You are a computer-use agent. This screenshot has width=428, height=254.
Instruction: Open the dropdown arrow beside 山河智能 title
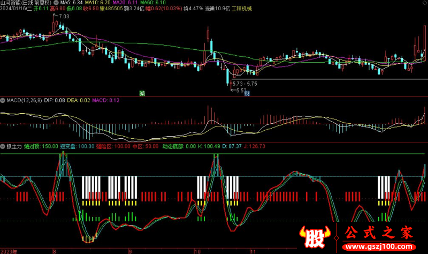point(56,3)
